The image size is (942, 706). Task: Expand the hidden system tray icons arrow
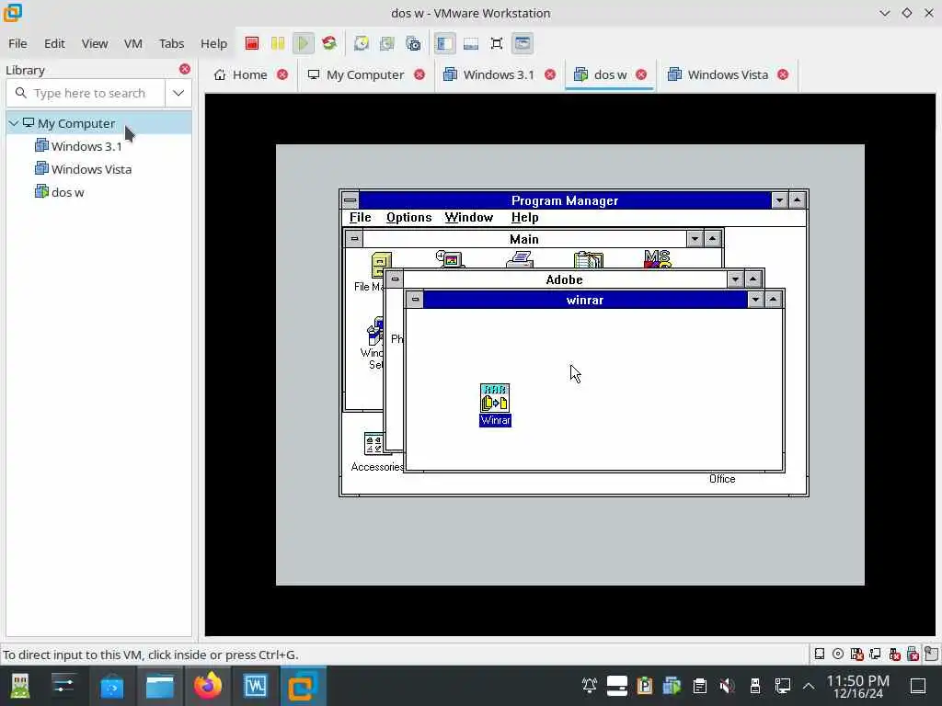click(809, 686)
